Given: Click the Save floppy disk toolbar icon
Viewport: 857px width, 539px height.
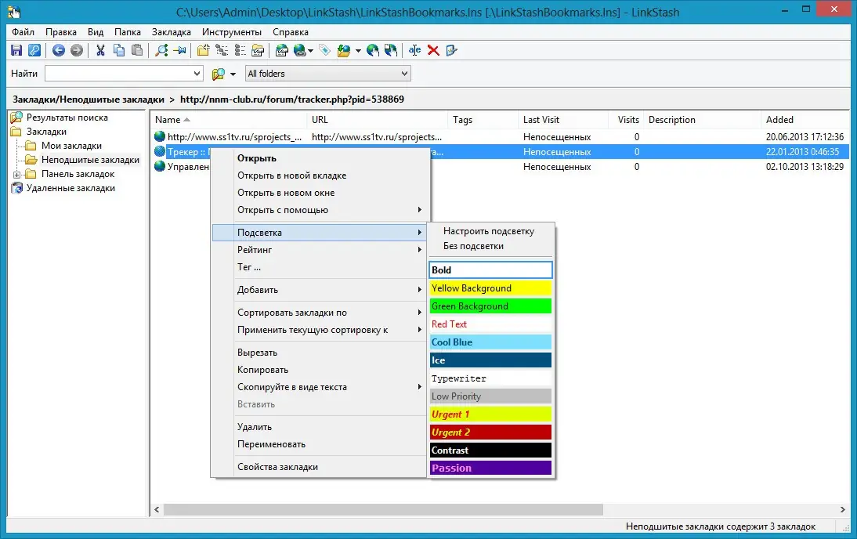Looking at the screenshot, I should point(16,50).
